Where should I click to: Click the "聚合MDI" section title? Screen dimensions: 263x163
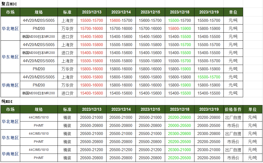pyautogui.click(x=9, y=4)
